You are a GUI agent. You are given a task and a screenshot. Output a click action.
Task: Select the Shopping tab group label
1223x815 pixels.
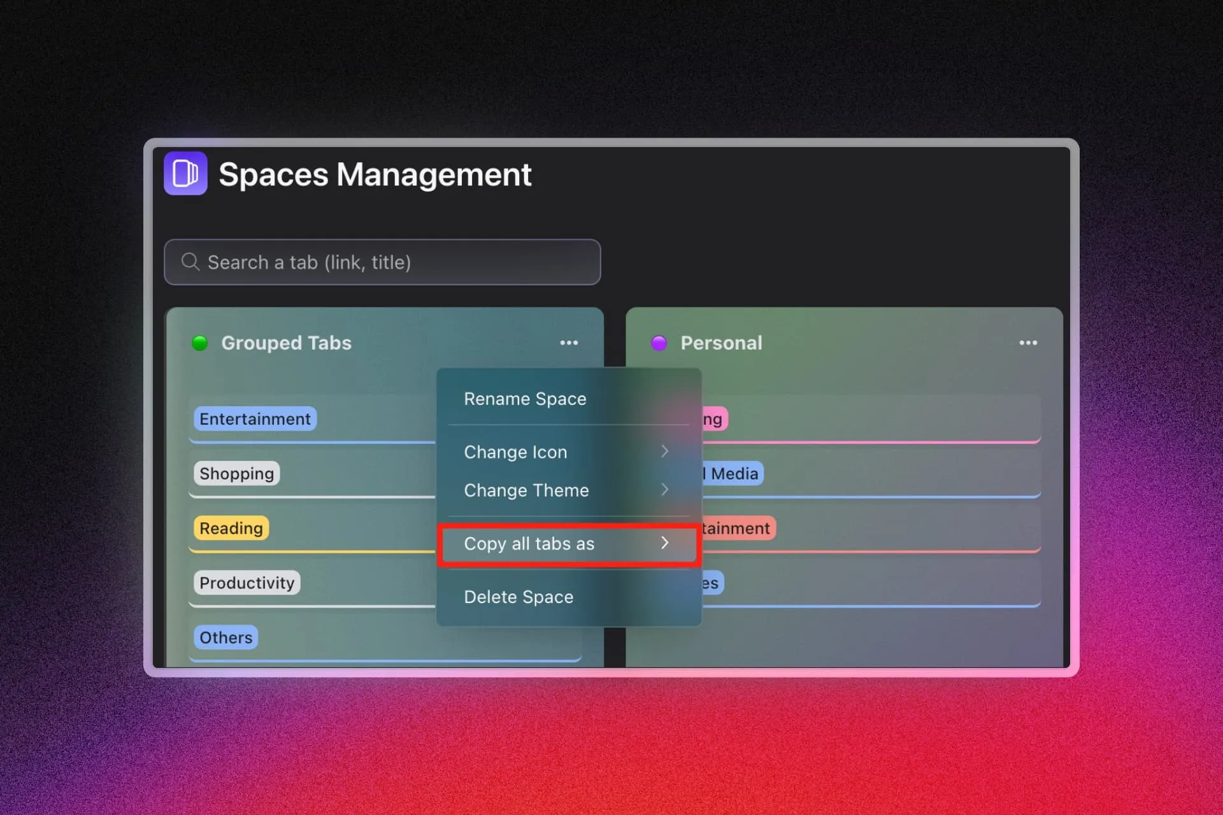tap(236, 473)
